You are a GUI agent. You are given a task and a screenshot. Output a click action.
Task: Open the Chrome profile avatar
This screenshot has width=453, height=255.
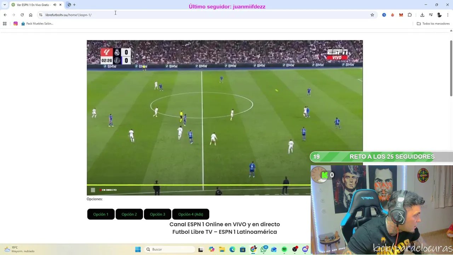[x=439, y=15]
